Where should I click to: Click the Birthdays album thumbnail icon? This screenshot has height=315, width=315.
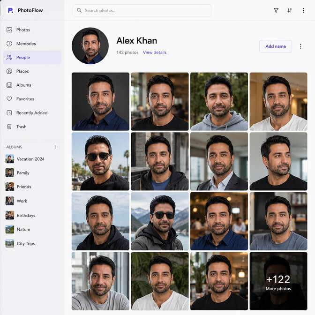coord(10,215)
